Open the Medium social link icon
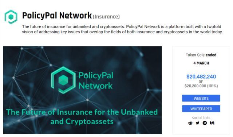Viewport: 233px width, 137px height. (212, 123)
